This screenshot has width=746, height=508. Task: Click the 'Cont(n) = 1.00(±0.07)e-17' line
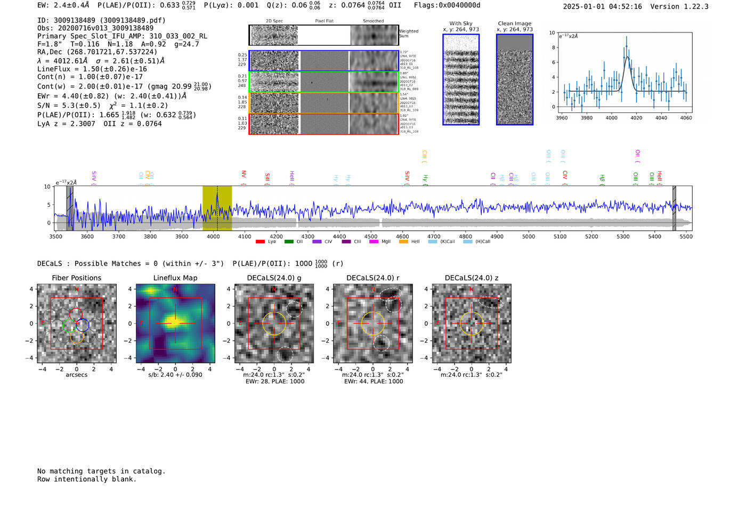coord(90,77)
